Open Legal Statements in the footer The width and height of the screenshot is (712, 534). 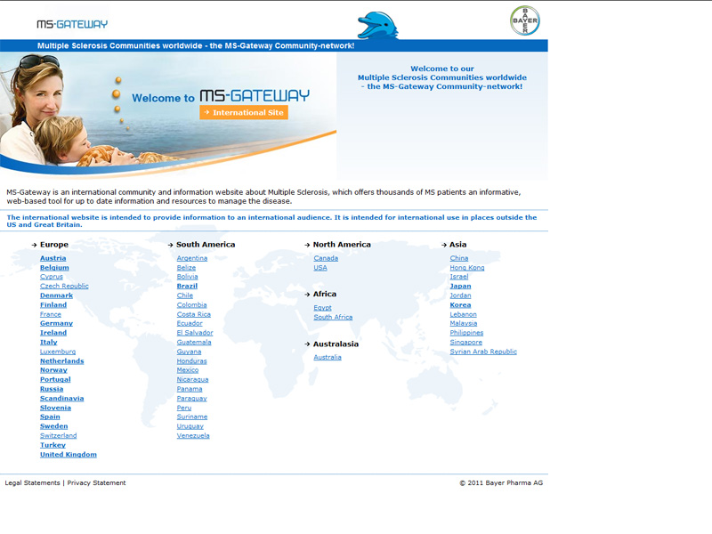(x=32, y=482)
